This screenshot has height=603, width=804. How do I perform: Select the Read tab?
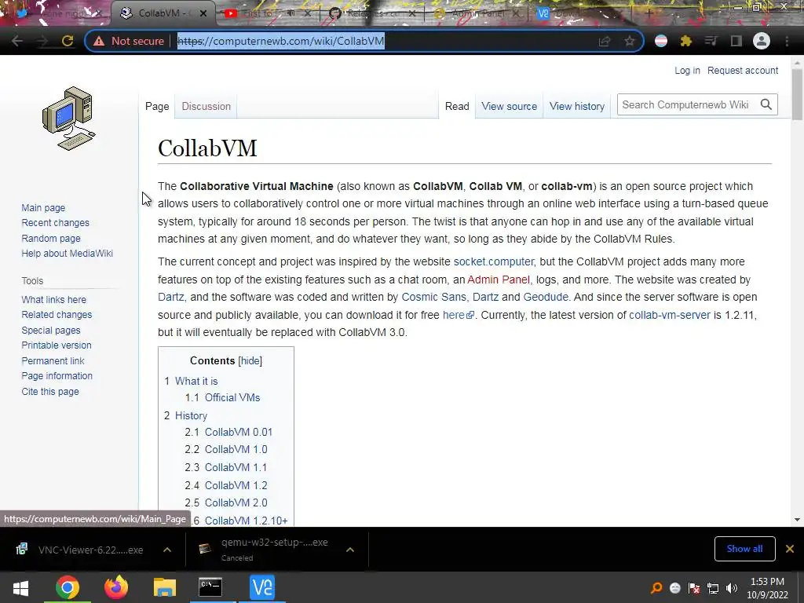point(457,106)
